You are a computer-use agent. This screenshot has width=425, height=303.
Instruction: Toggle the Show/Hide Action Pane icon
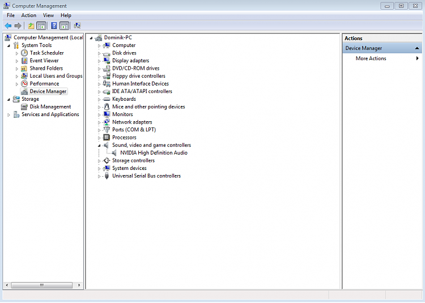[65, 25]
